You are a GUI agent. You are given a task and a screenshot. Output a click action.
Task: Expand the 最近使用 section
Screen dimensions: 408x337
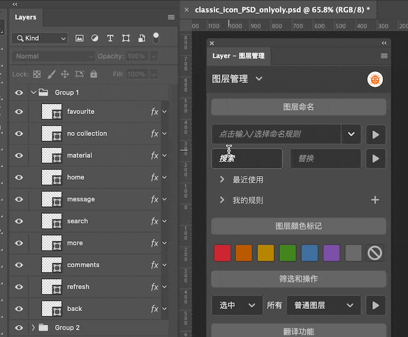pyautogui.click(x=222, y=179)
